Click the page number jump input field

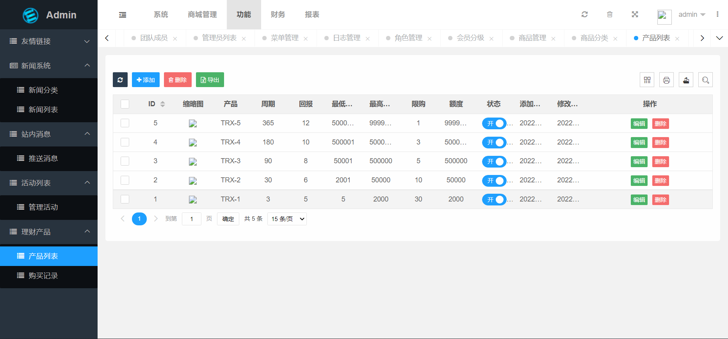[192, 219]
